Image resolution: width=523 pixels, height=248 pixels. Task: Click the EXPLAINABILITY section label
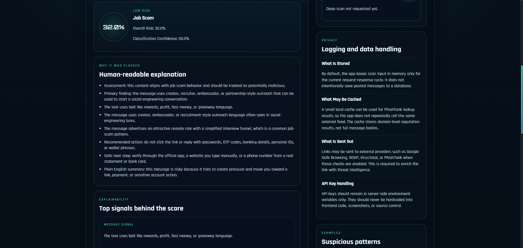point(114,200)
